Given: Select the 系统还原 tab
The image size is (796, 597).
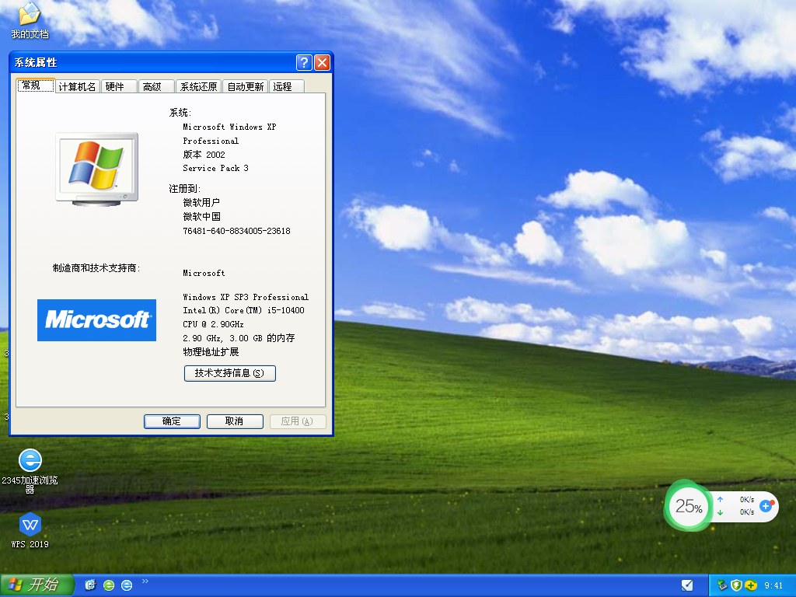Looking at the screenshot, I should click(197, 86).
